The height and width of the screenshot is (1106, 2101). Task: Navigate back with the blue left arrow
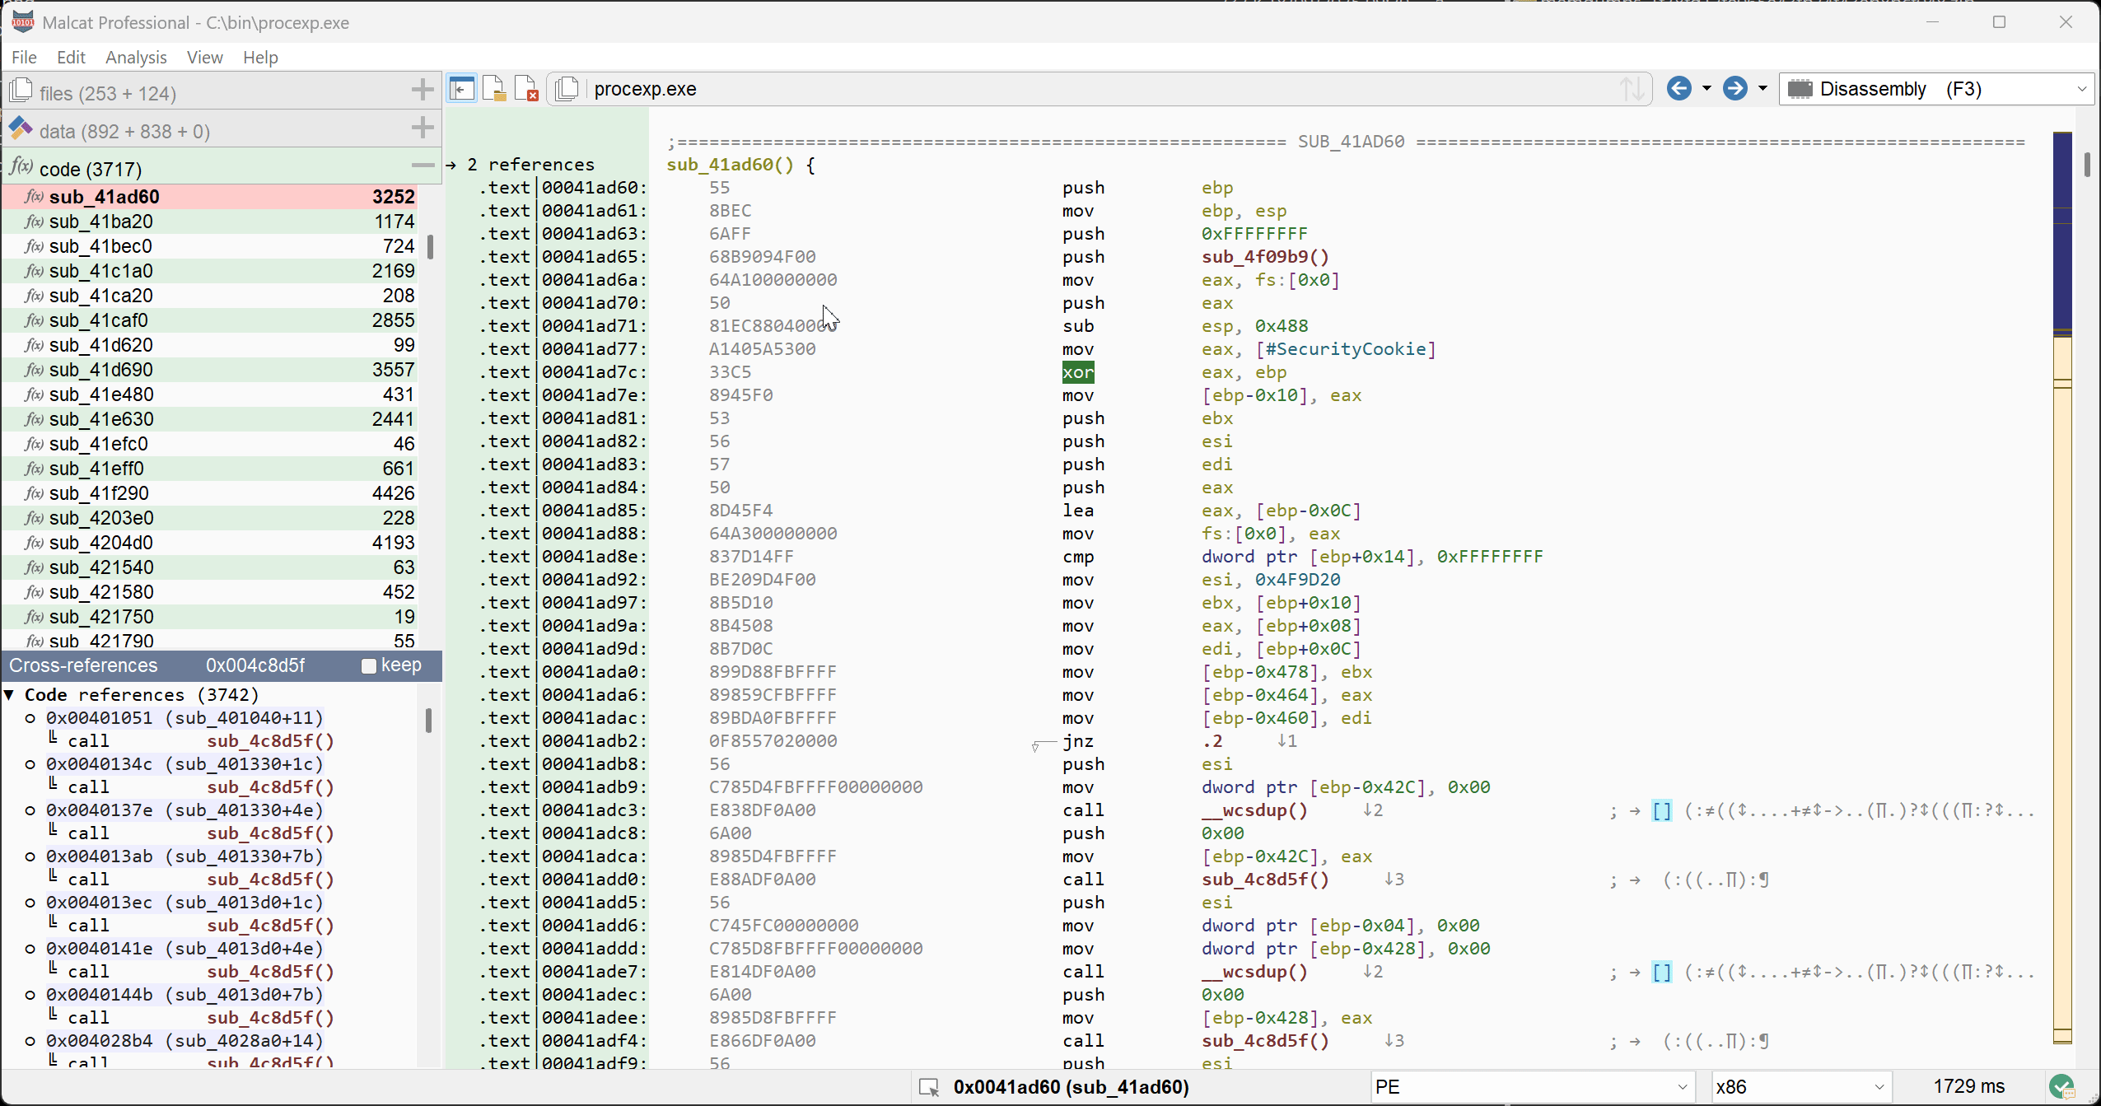tap(1678, 88)
